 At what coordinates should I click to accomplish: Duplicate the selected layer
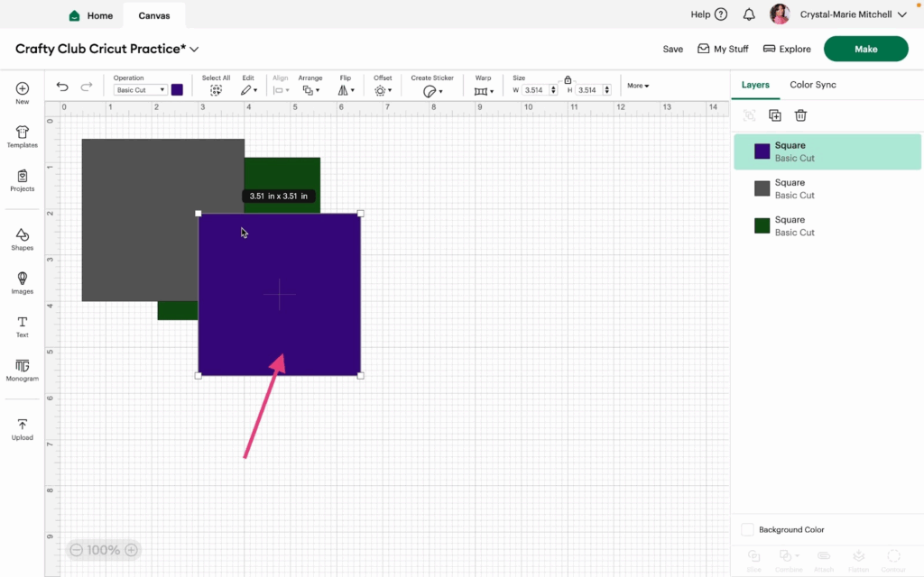775,115
